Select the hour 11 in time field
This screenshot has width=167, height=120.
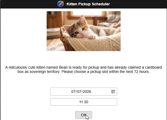[81, 102]
